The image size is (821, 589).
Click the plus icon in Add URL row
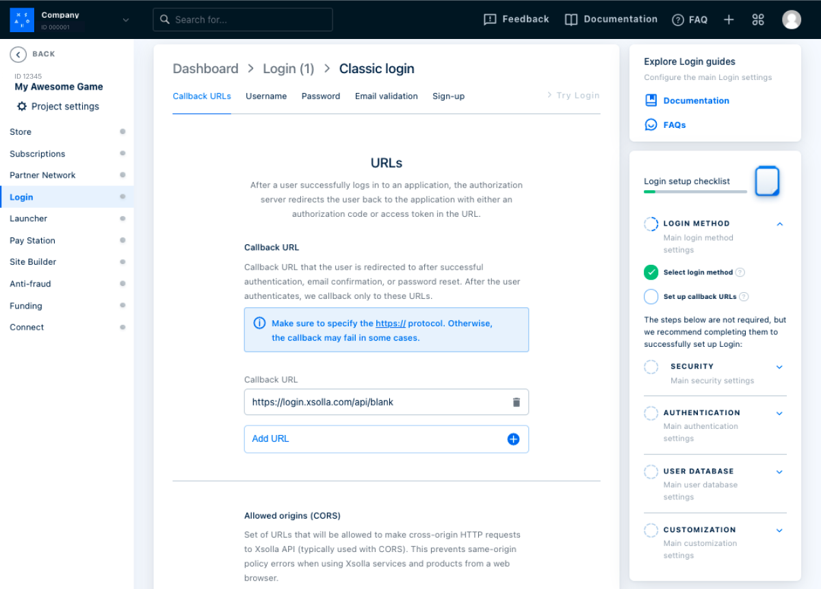coord(513,439)
